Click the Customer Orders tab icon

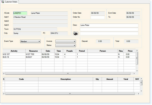tap(3, 2)
